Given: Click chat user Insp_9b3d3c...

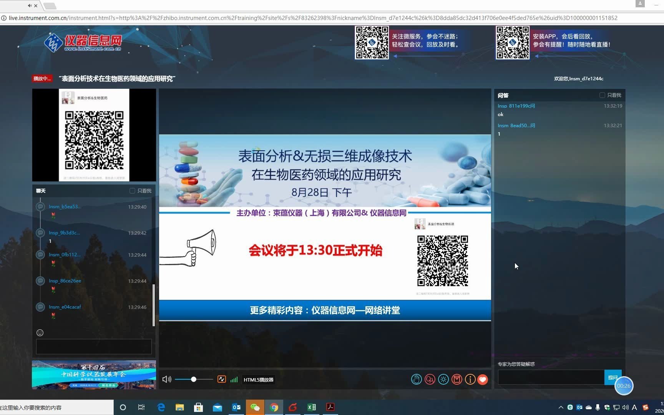Looking at the screenshot, I should [x=65, y=233].
